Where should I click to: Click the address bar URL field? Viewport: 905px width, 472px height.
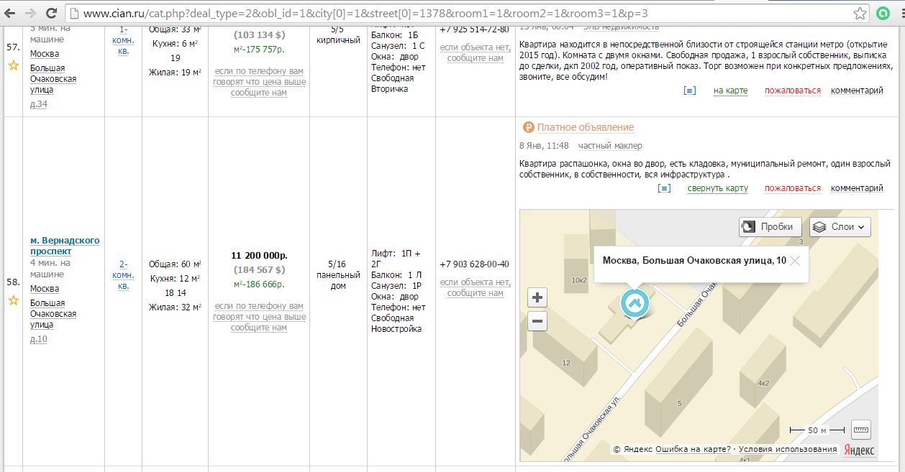click(460, 13)
